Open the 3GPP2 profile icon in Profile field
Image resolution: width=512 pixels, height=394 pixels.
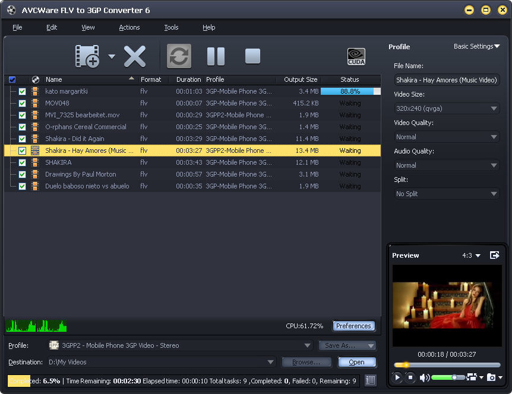click(54, 345)
